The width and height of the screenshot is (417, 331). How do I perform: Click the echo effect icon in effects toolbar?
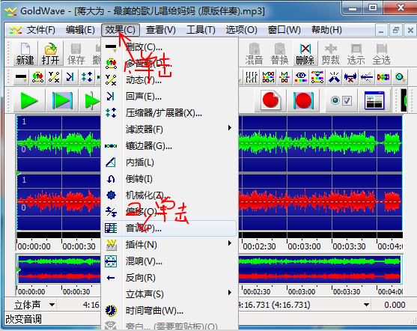click(x=70, y=77)
